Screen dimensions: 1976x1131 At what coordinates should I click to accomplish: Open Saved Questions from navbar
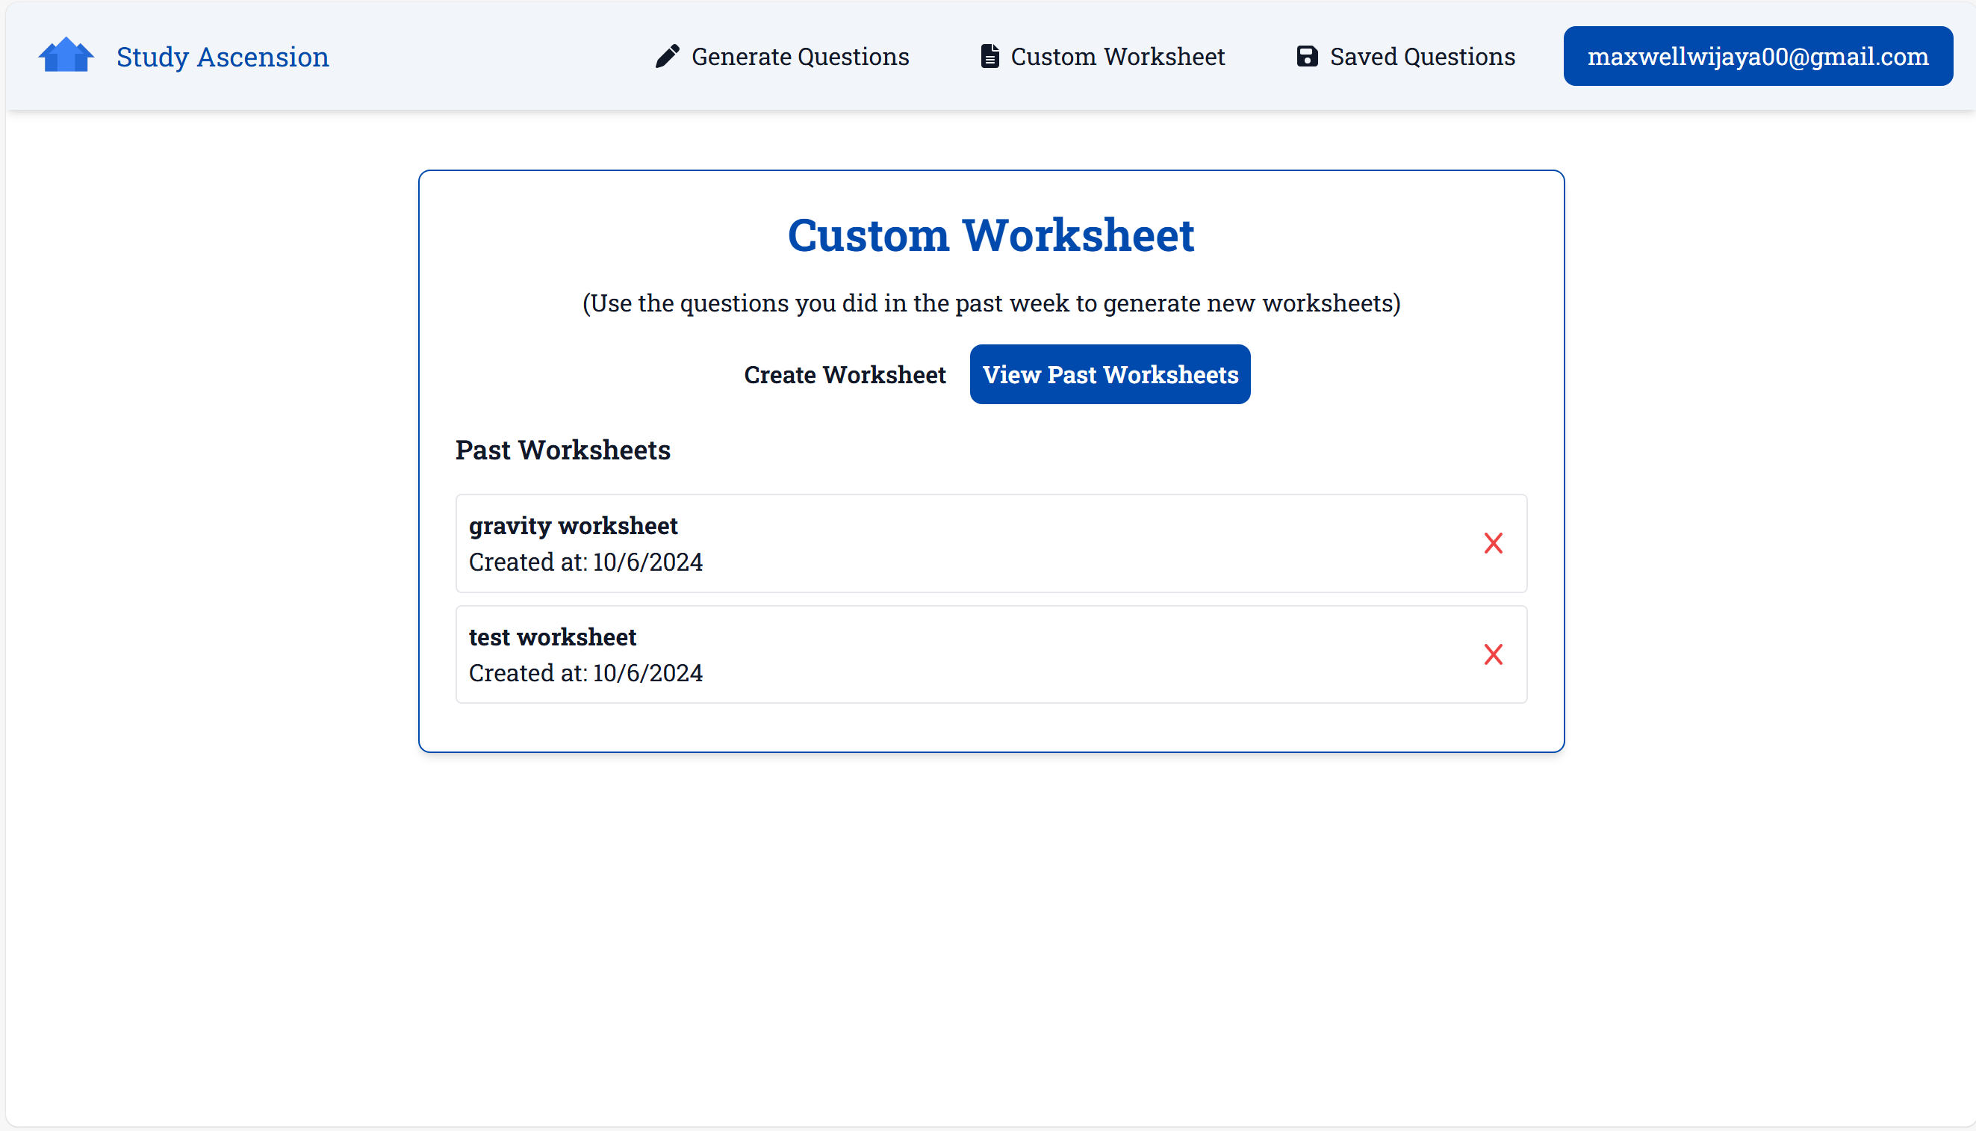(x=1422, y=57)
